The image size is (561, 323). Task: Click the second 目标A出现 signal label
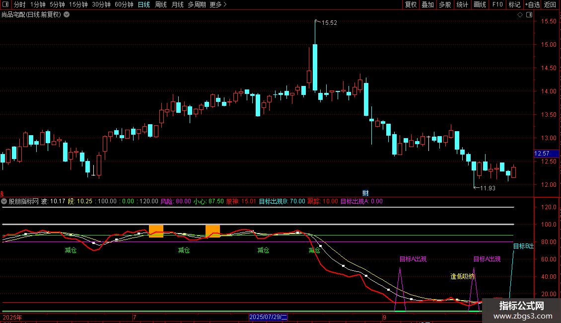[487, 259]
